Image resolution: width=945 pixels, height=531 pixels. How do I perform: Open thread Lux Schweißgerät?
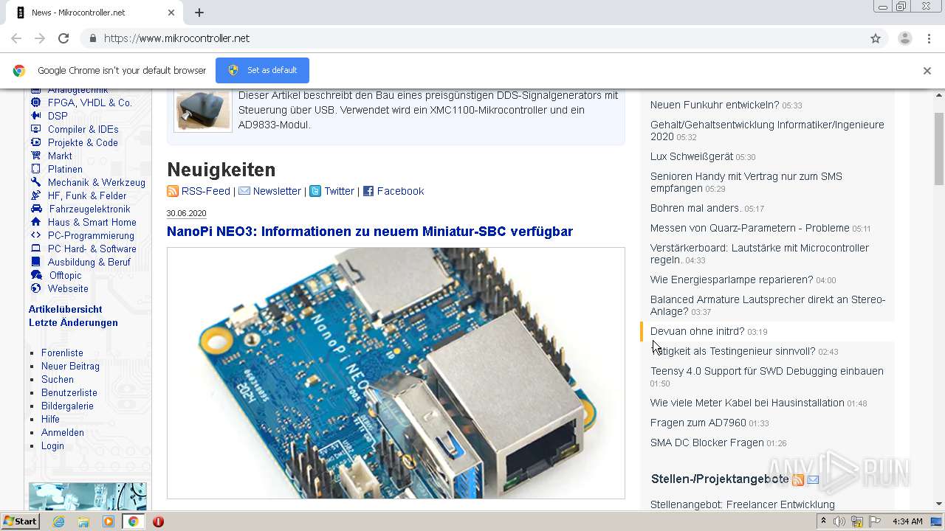[x=692, y=156]
